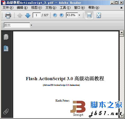Select the fit one full page view

99,15
